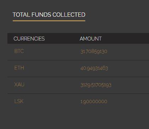
Task: Click the divider below the ETH row
Action: click(78, 77)
